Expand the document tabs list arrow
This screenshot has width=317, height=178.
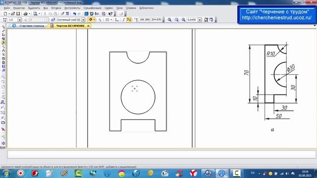[x=315, y=26]
